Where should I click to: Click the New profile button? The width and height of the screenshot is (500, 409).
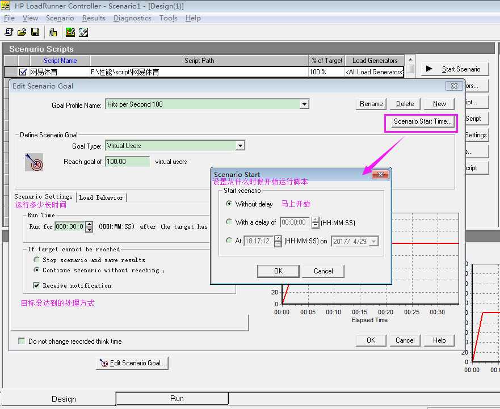439,104
